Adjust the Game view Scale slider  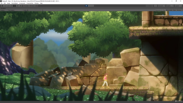click(x=35, y=10)
